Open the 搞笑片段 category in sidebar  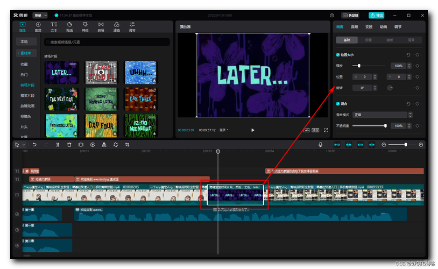pos(27,96)
